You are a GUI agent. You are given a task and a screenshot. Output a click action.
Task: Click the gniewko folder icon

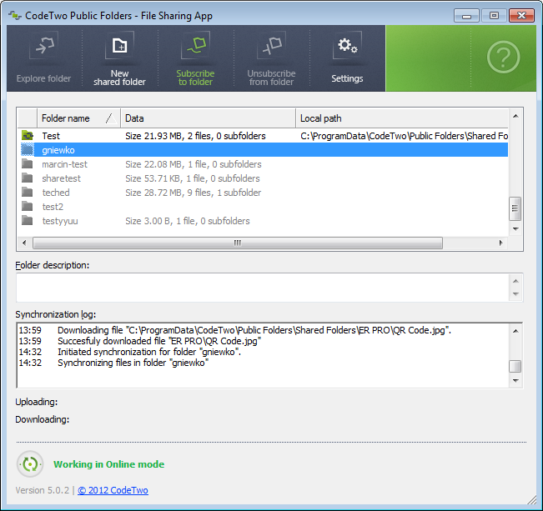[28, 149]
